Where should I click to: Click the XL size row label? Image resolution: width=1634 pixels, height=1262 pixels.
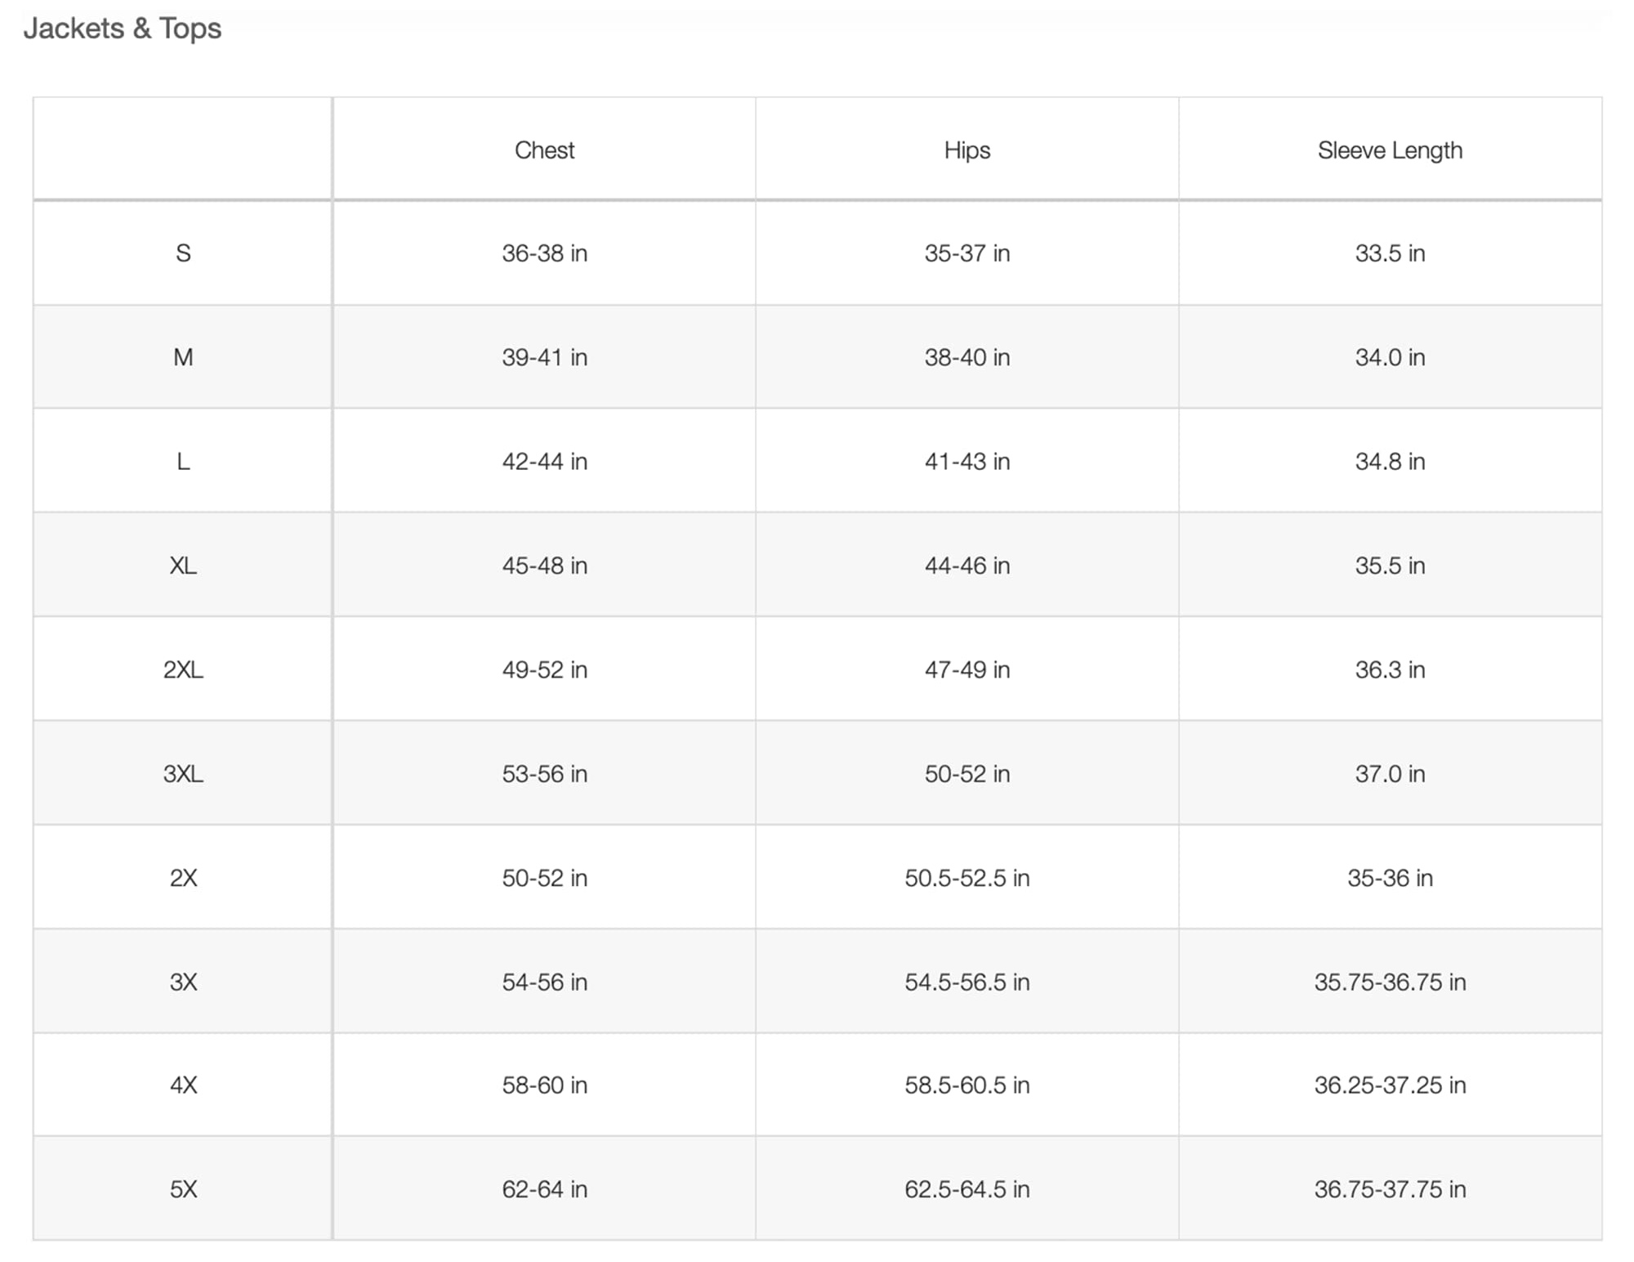coord(183,566)
